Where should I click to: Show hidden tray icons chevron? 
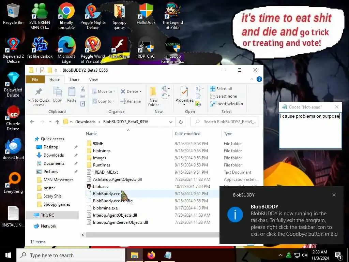point(280,255)
